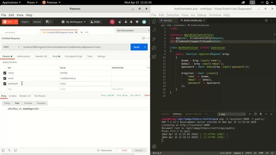This screenshot has width=276, height=155.
Task: Open VS Code Explorer view icon
Action: (x=154, y=22)
